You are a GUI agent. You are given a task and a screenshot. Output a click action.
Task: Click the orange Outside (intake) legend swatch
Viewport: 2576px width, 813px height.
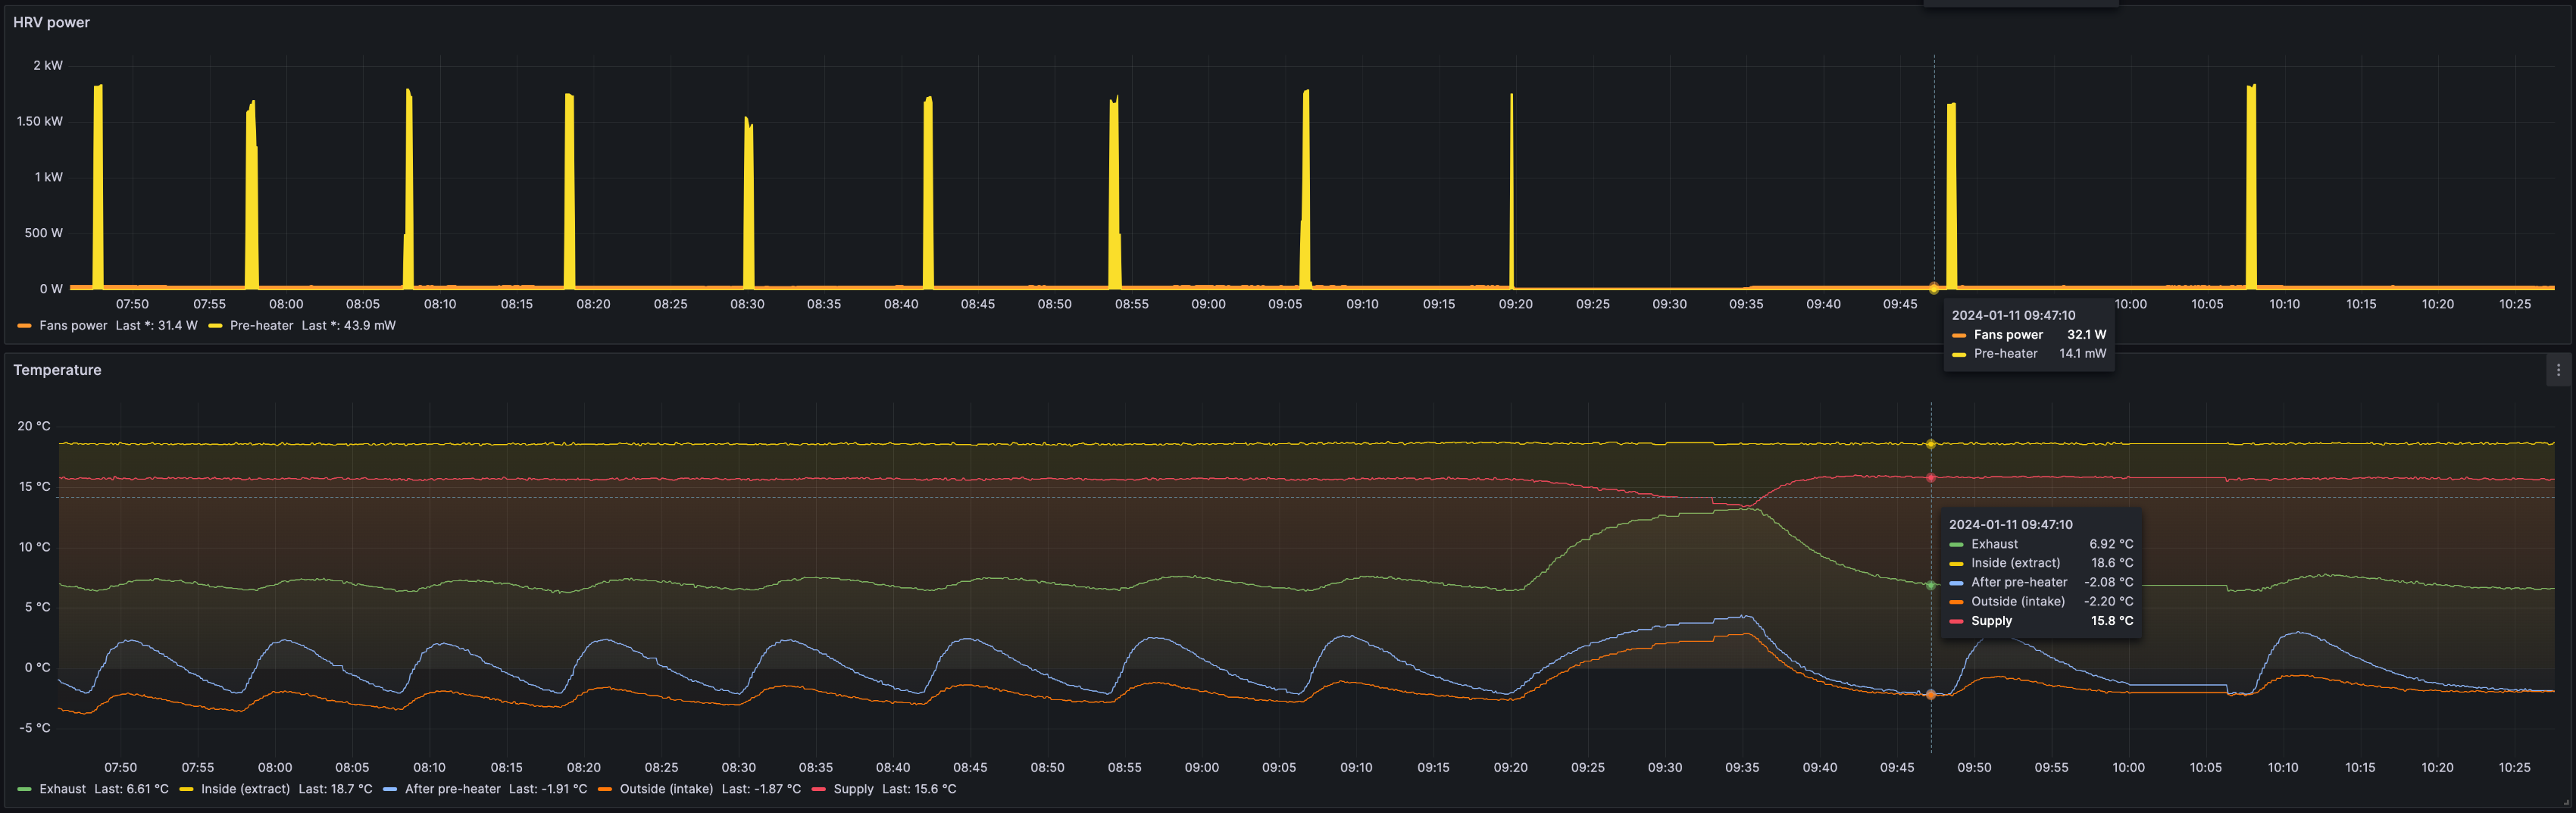(x=604, y=790)
